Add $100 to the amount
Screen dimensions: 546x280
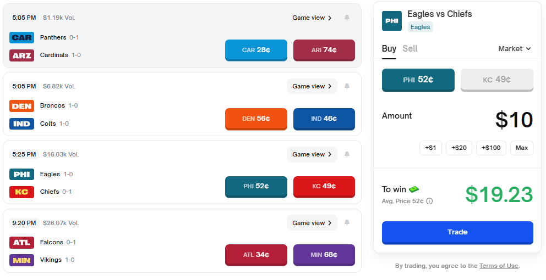(x=491, y=148)
